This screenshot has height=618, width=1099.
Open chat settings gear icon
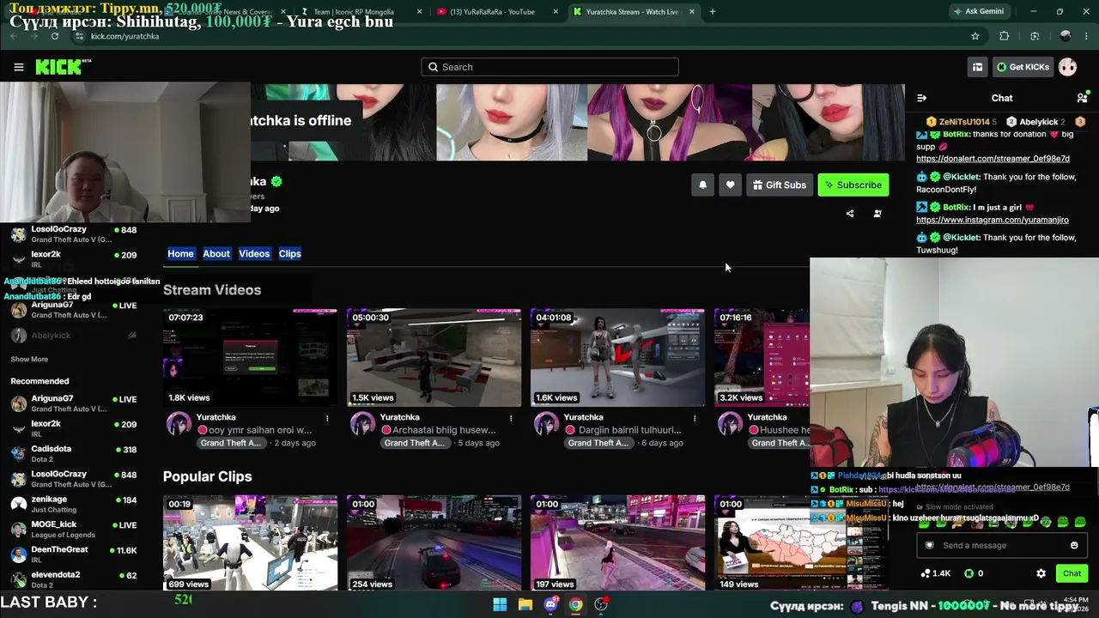coord(1041,573)
